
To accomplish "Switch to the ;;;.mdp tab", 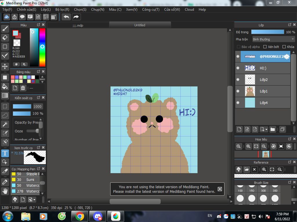I will point(78,25).
